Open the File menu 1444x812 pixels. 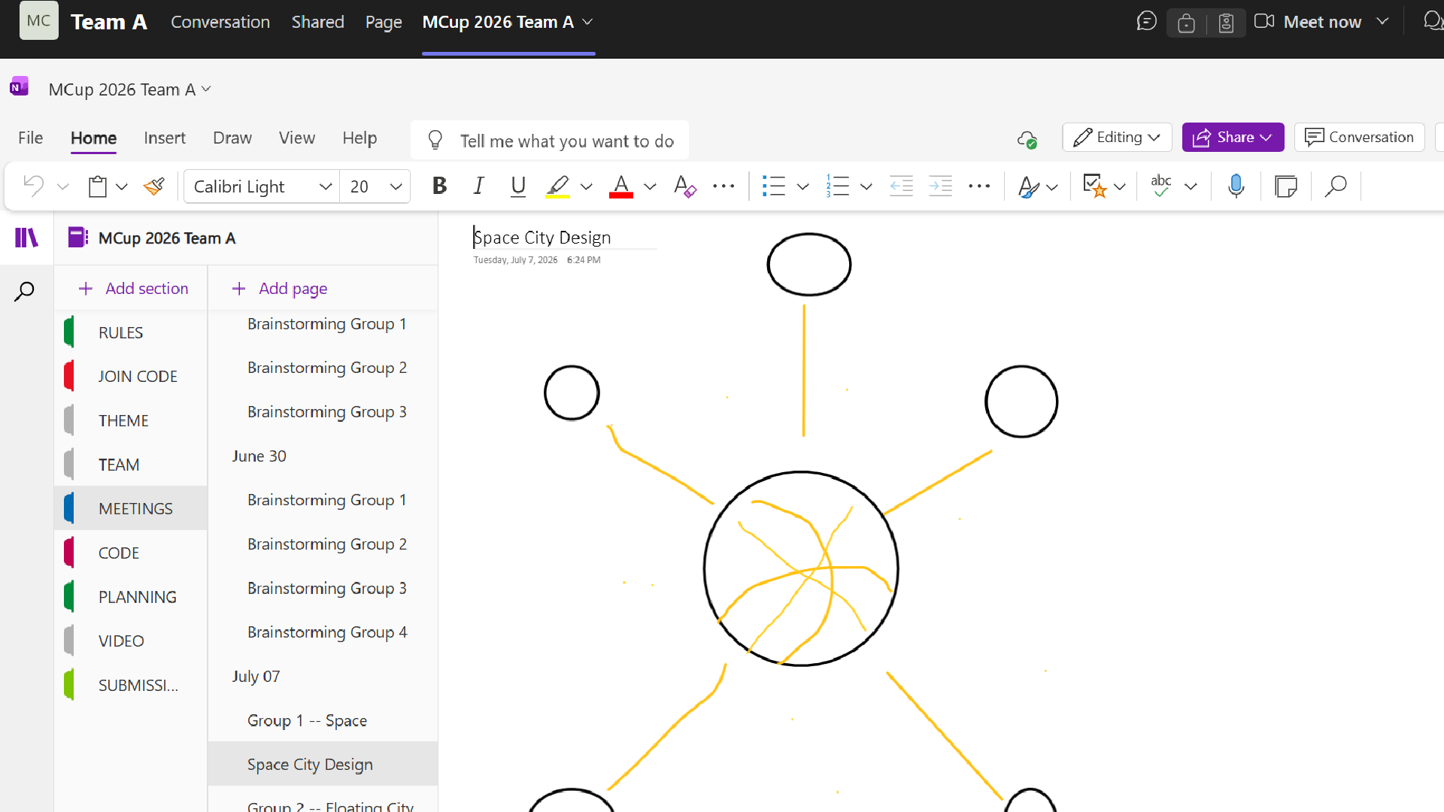(31, 138)
